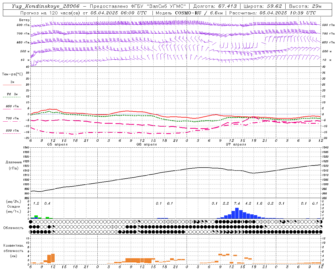Click the Широта: 59.62 value

[263, 6]
